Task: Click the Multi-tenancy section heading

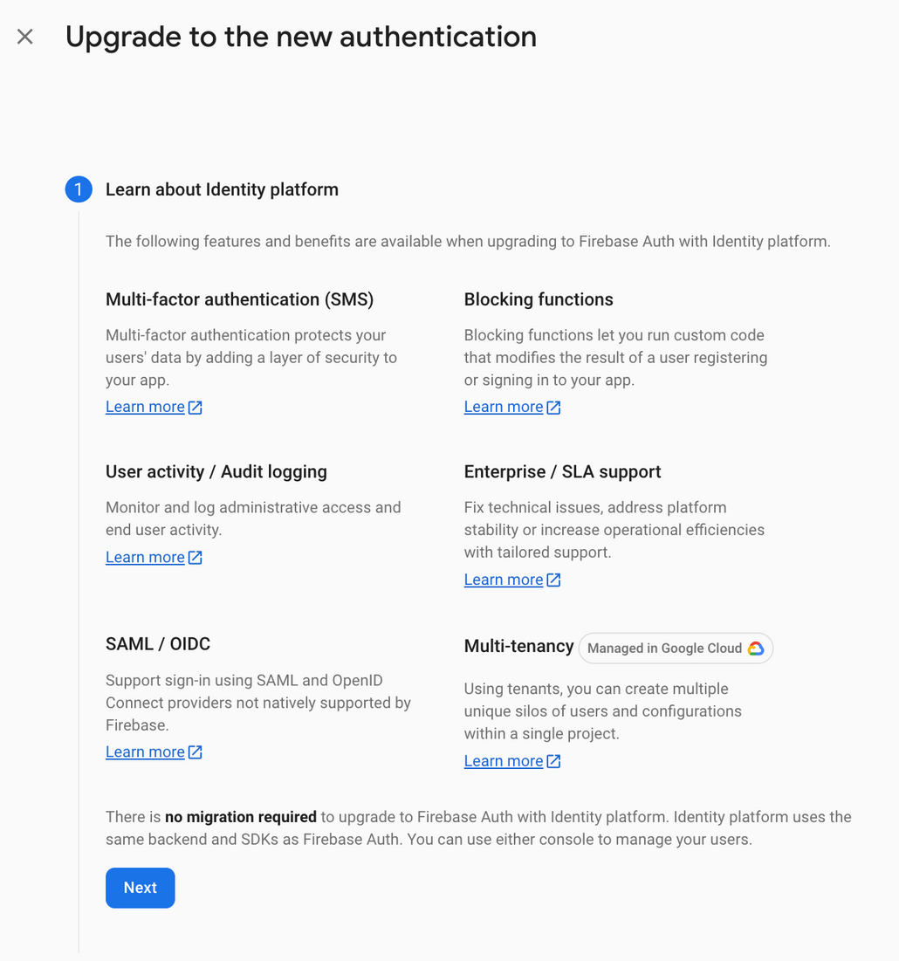Action: click(x=518, y=646)
